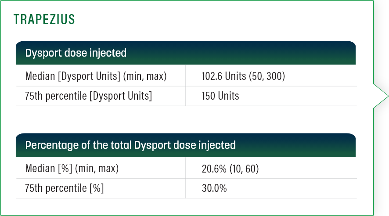Click the '150 Units' value
The width and height of the screenshot is (389, 216).
point(220,96)
